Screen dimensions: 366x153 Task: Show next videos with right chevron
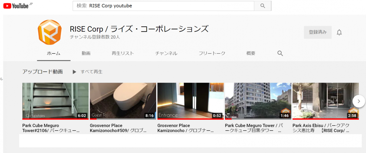pos(359,101)
